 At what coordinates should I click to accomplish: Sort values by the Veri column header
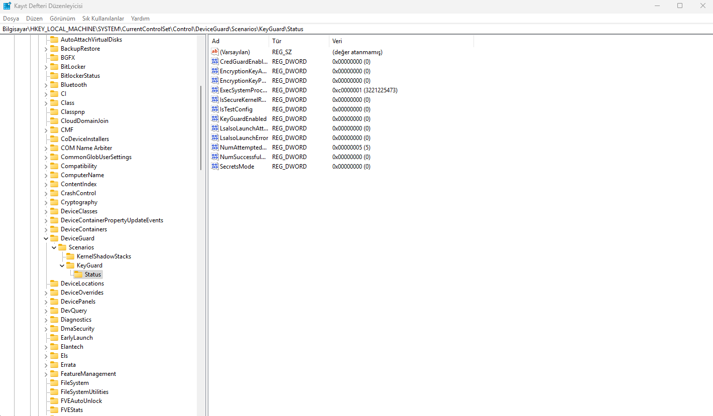coord(401,41)
